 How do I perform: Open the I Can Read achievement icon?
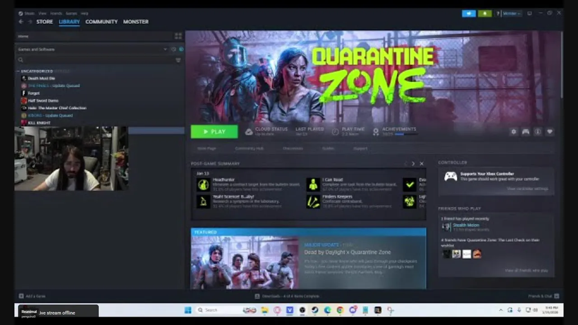313,184
